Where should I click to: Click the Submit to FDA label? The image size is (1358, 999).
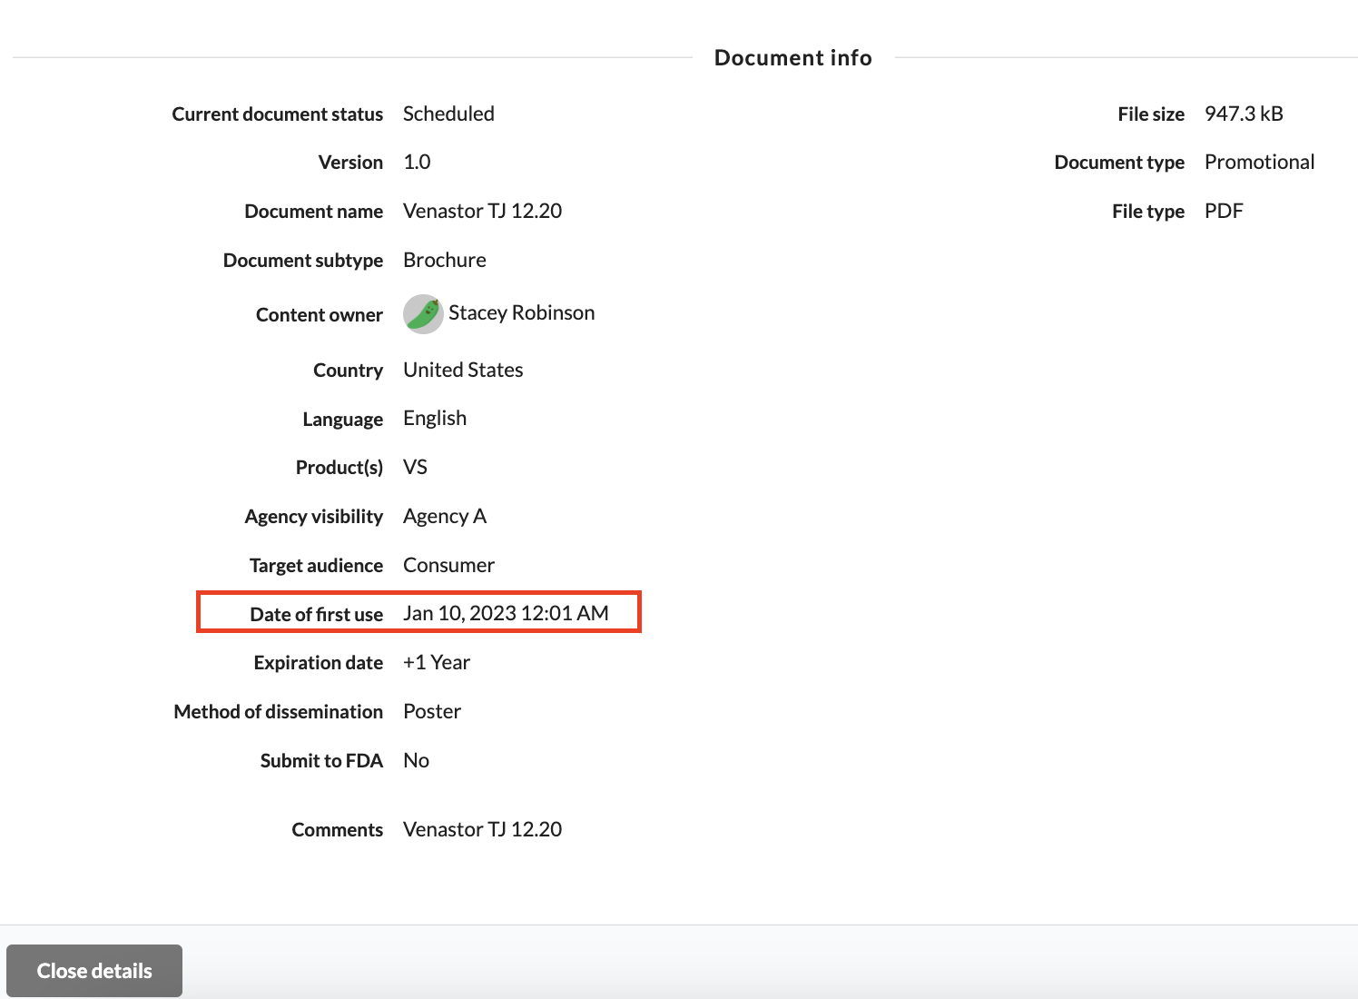(321, 760)
